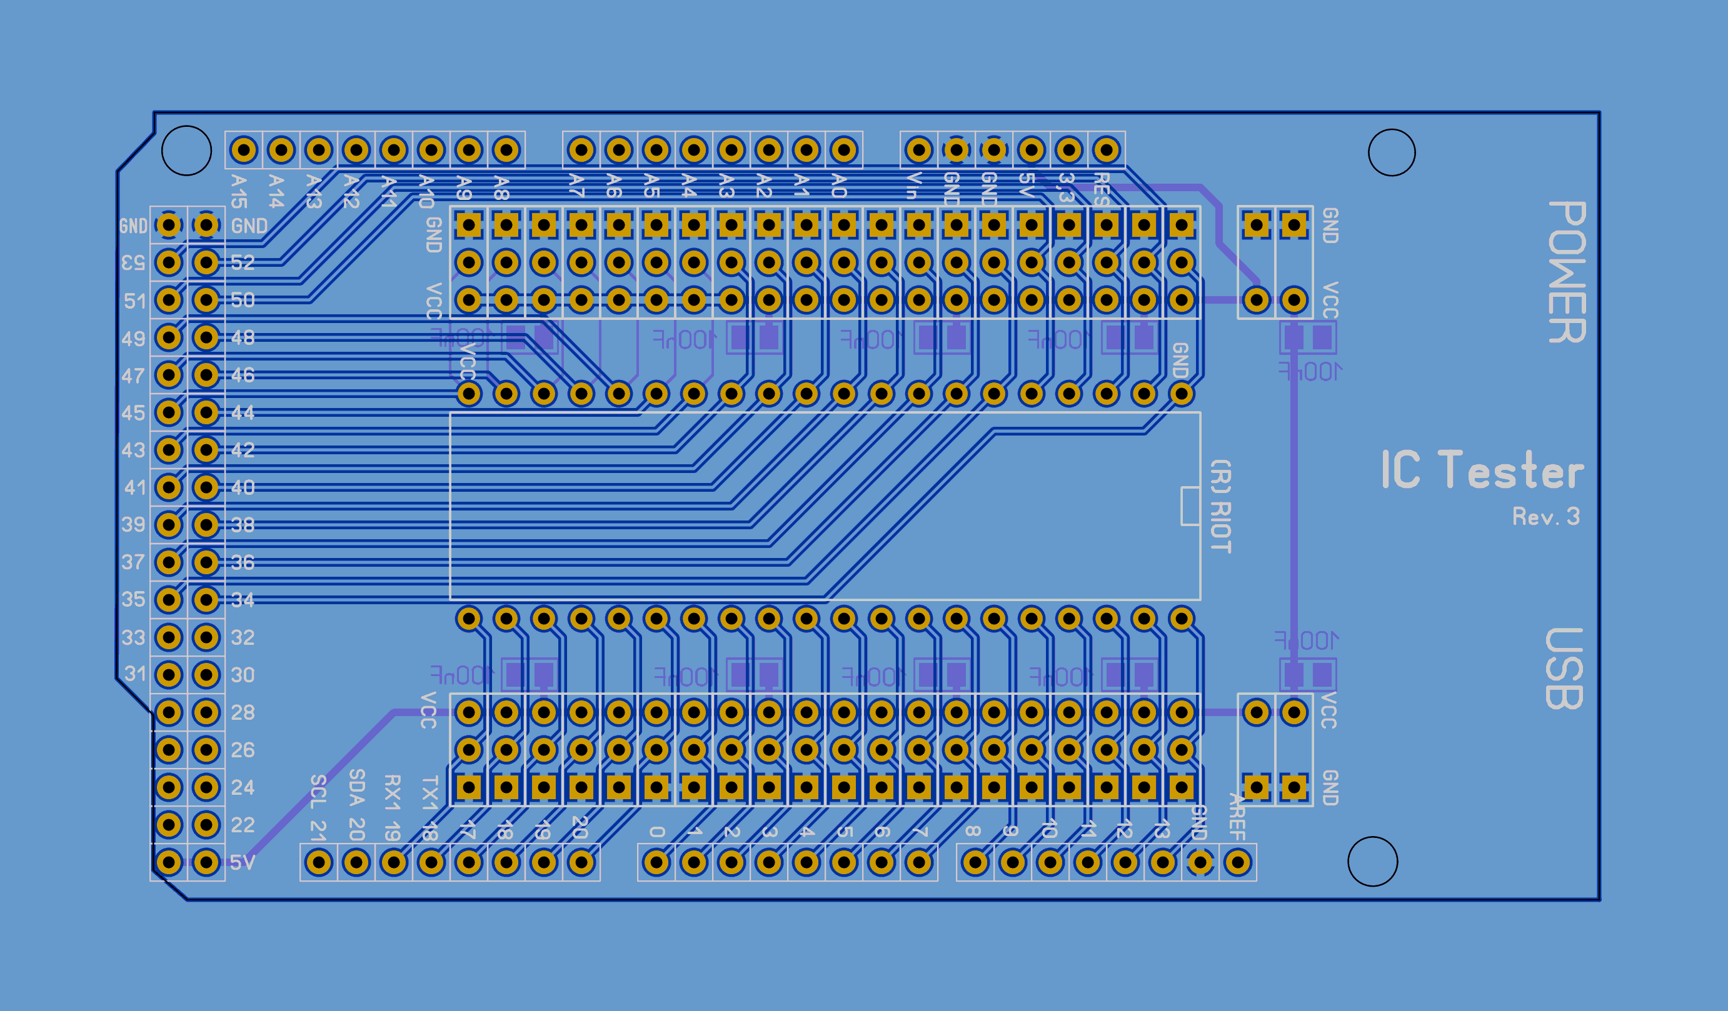This screenshot has height=1011, width=1728.
Task: Select the A8 header pad
Action: click(x=506, y=149)
